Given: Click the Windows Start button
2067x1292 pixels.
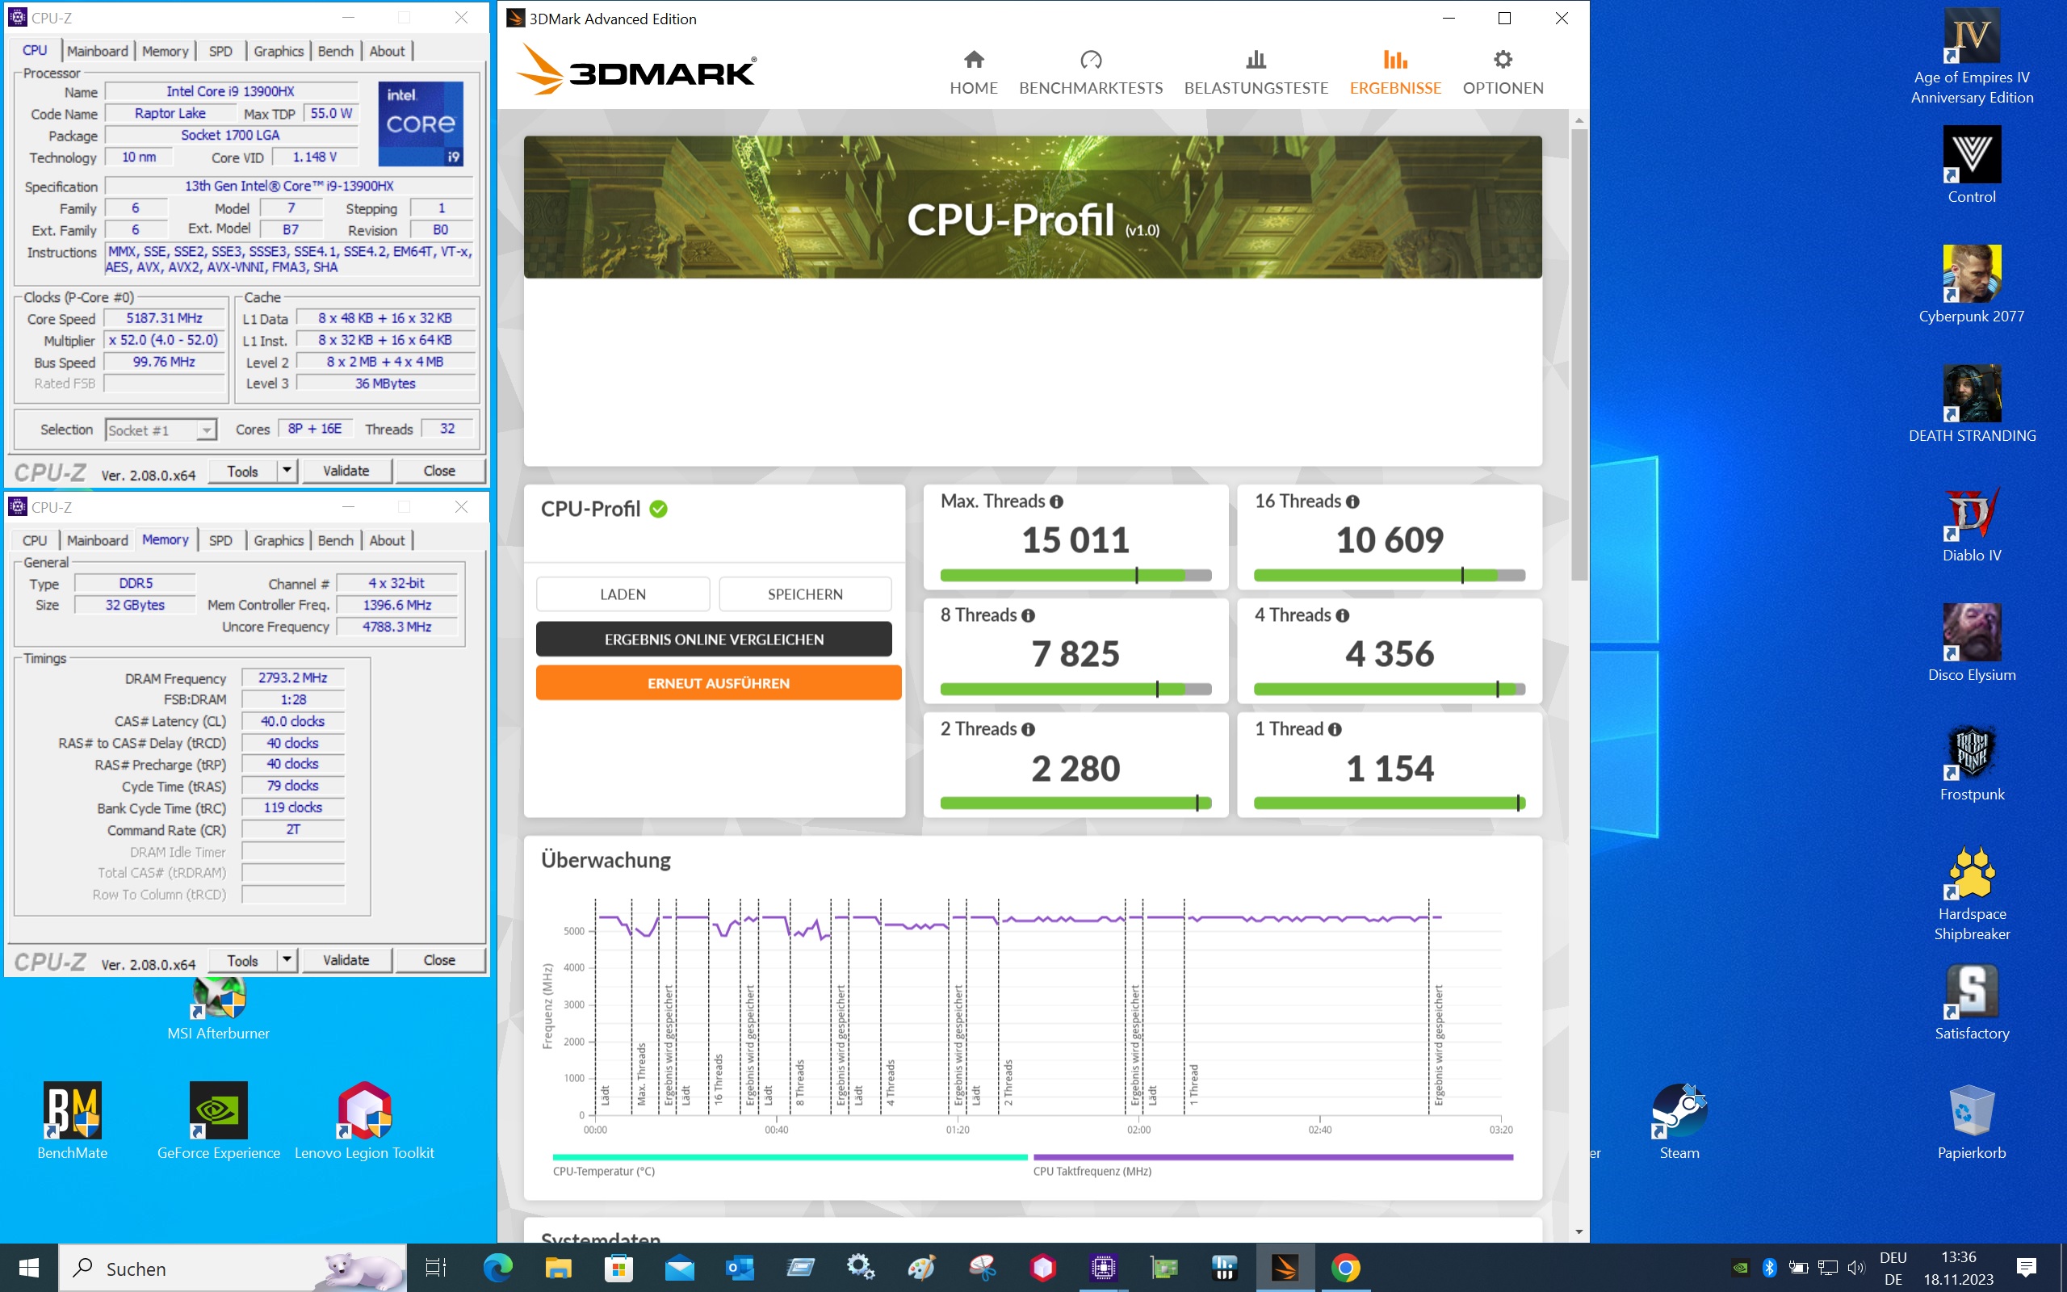Looking at the screenshot, I should pos(28,1268).
